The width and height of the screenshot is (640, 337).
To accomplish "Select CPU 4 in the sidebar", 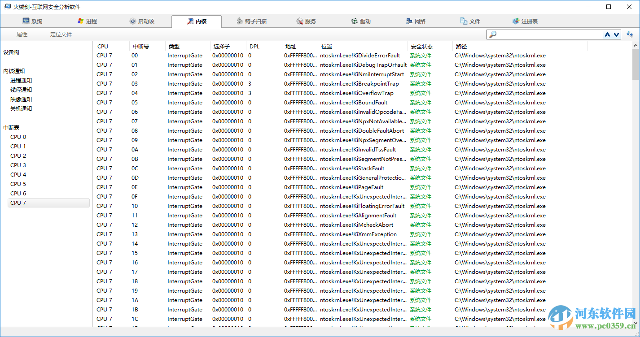I will coord(18,175).
